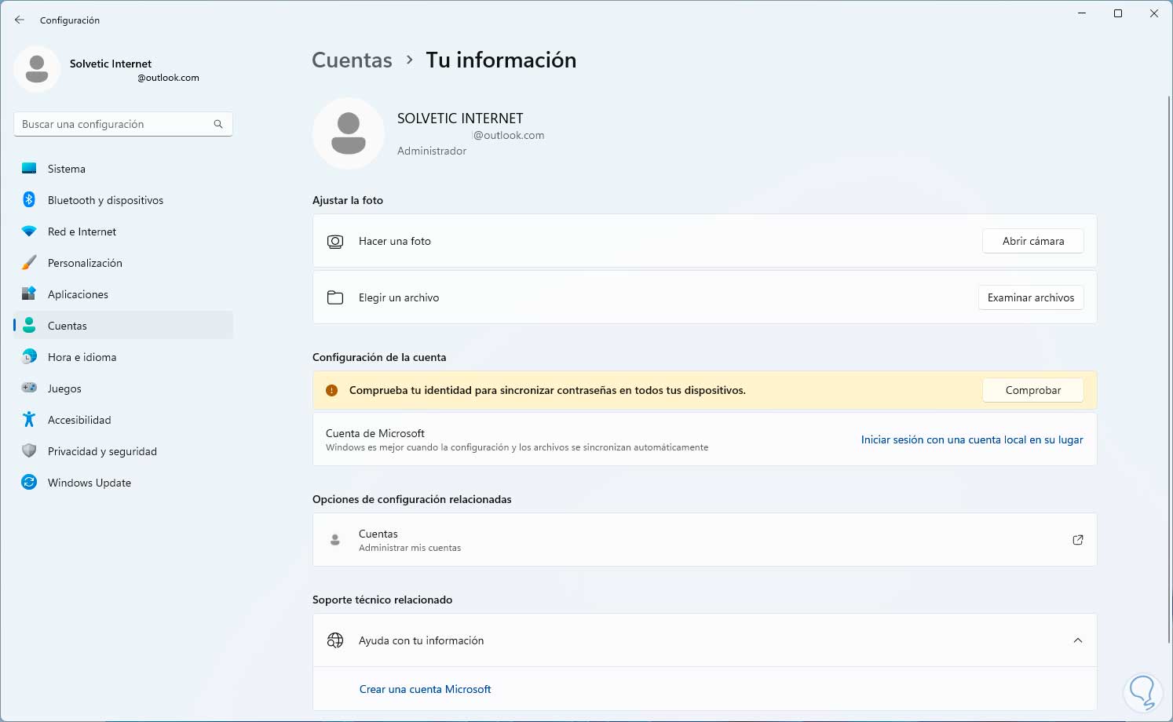This screenshot has width=1173, height=722.
Task: Click the Sistema monitor icon
Action: (29, 169)
